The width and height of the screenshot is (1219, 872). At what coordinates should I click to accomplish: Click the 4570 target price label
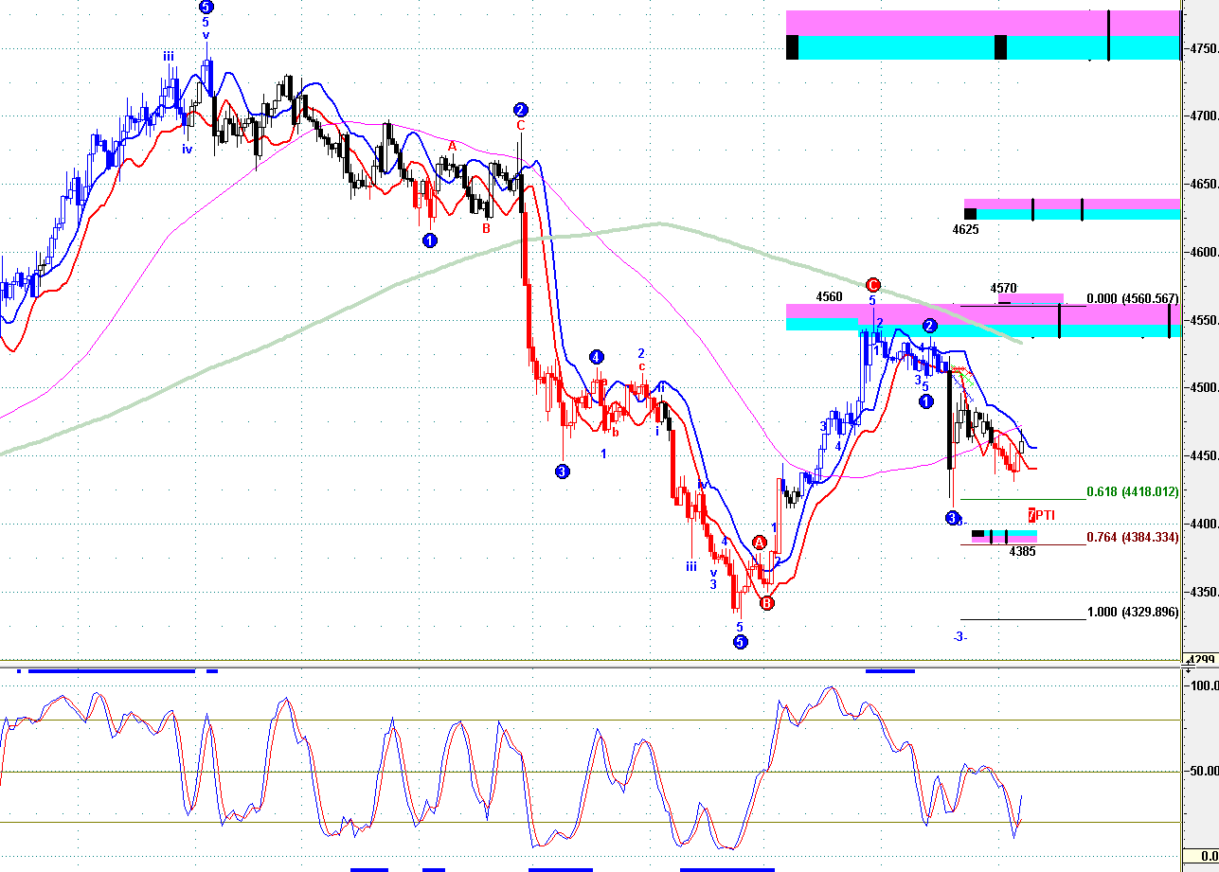(x=1003, y=288)
